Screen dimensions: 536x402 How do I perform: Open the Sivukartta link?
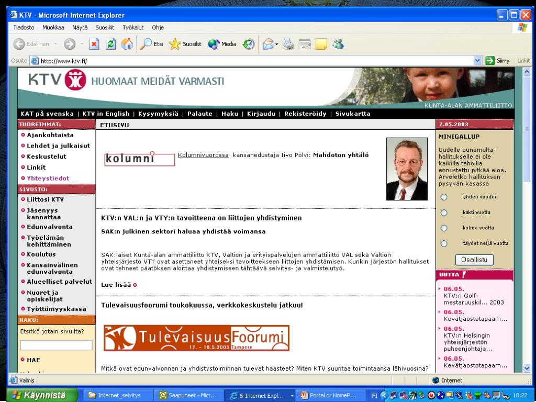(x=353, y=114)
